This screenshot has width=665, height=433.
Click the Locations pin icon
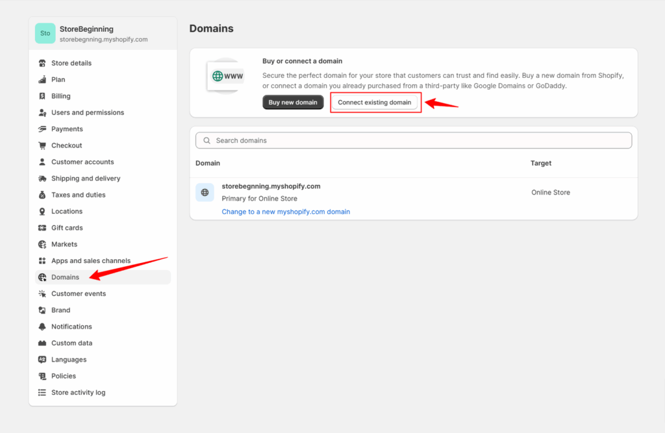coord(42,212)
